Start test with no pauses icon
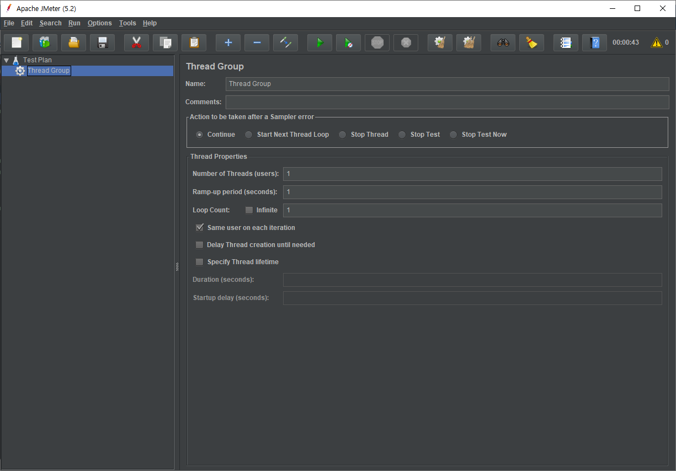This screenshot has height=471, width=676. tap(349, 42)
